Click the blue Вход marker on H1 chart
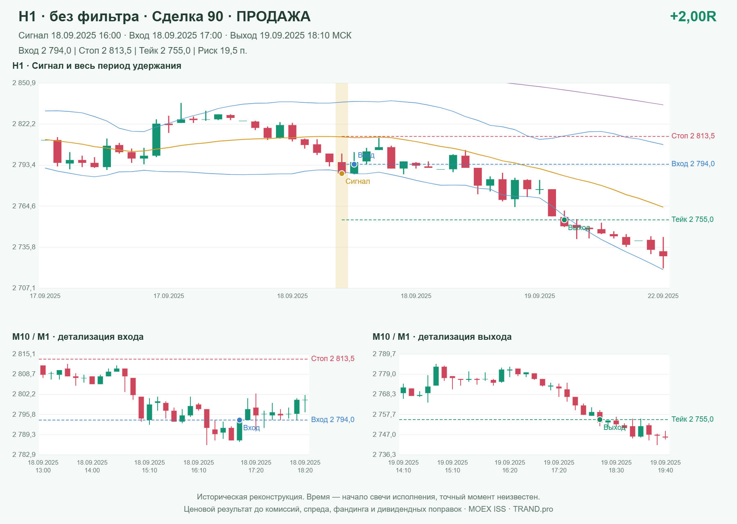 tap(354, 164)
